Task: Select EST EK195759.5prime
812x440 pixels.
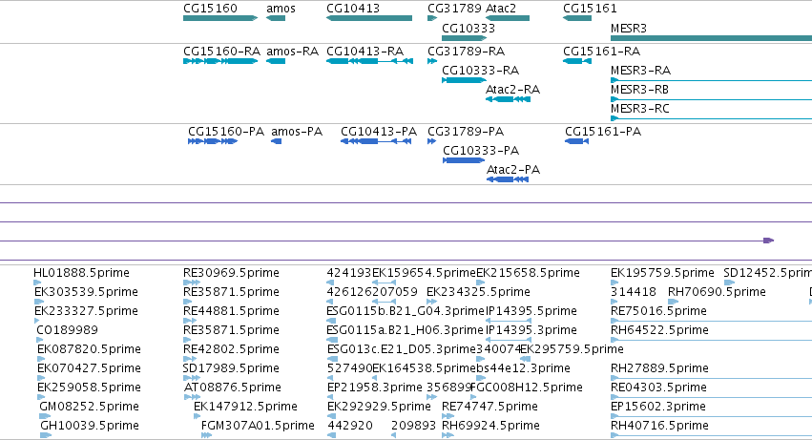Action: (x=662, y=273)
